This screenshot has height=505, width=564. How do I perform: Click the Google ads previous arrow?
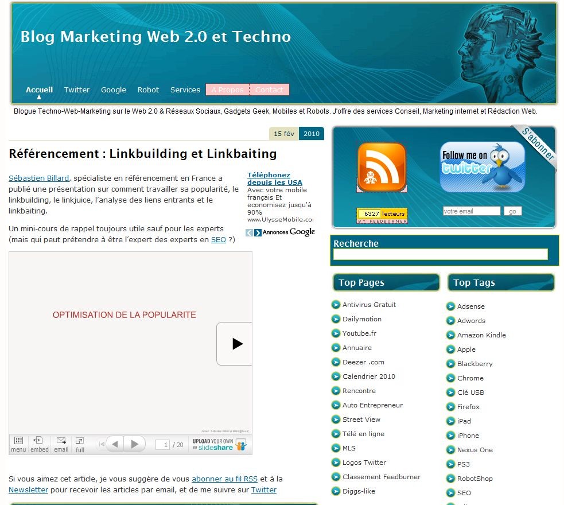(249, 233)
